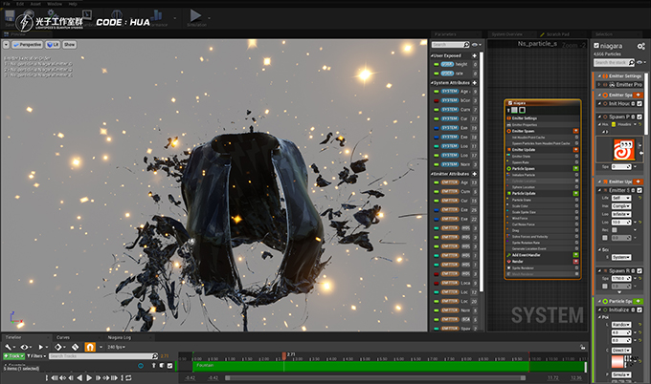The height and width of the screenshot is (384, 651).
Task: Click the blue circle icon on the emitter track
Action: click(141, 366)
